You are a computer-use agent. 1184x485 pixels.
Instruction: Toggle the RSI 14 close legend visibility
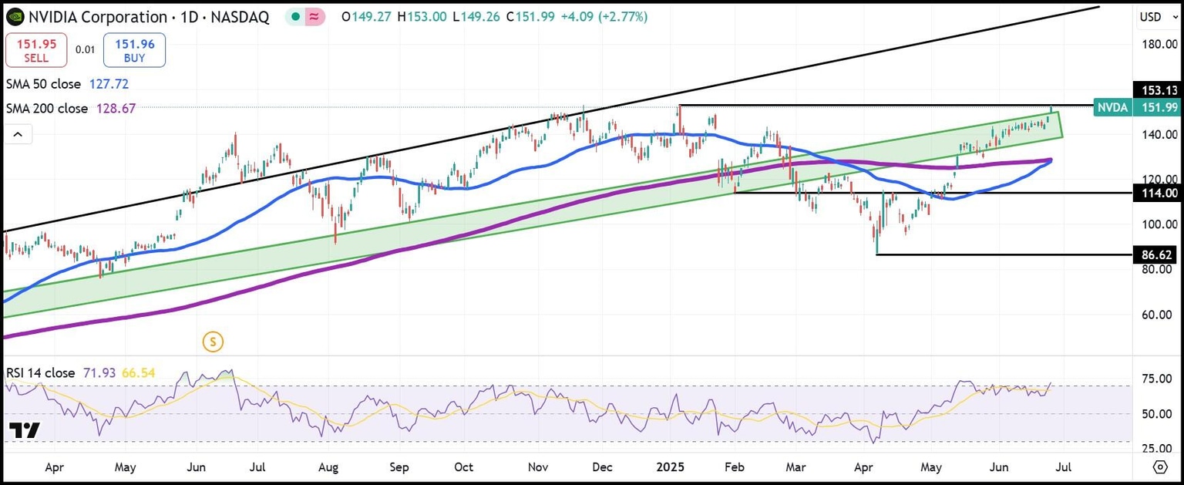42,372
